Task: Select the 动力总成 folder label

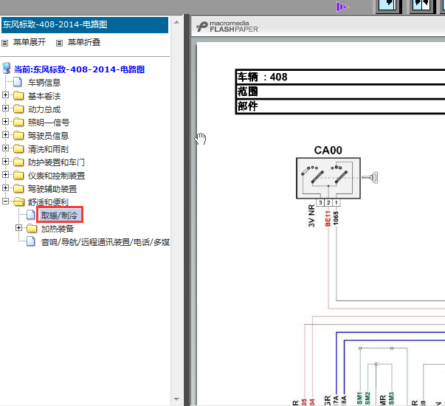Action: tap(44, 109)
